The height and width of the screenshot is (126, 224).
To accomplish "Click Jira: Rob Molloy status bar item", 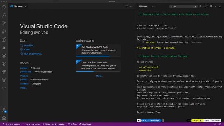I will (12, 124).
